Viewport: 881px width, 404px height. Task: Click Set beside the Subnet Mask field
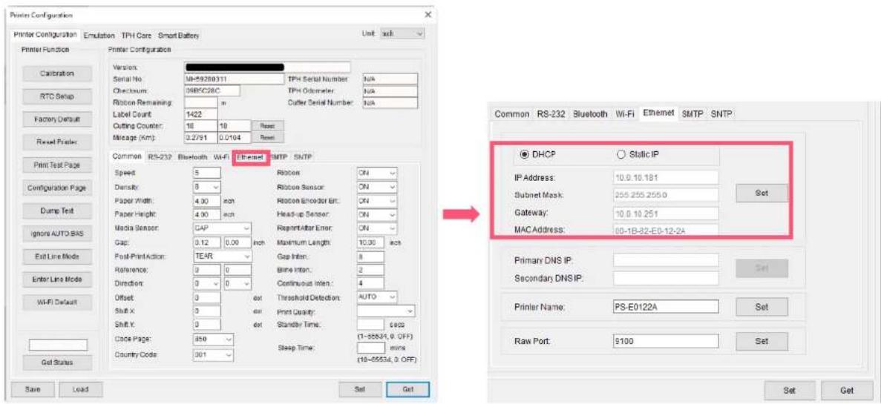(x=762, y=193)
